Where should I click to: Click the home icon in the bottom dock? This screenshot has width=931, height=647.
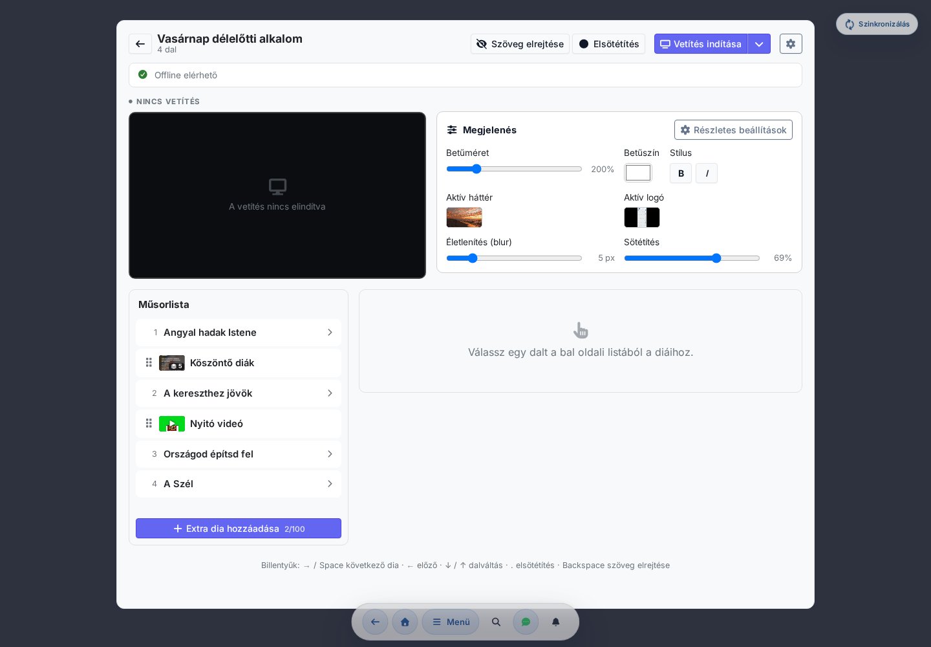coord(405,622)
